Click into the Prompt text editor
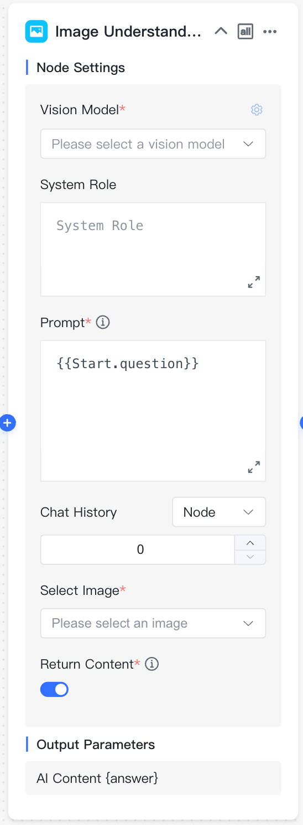This screenshot has width=303, height=825. click(x=153, y=411)
